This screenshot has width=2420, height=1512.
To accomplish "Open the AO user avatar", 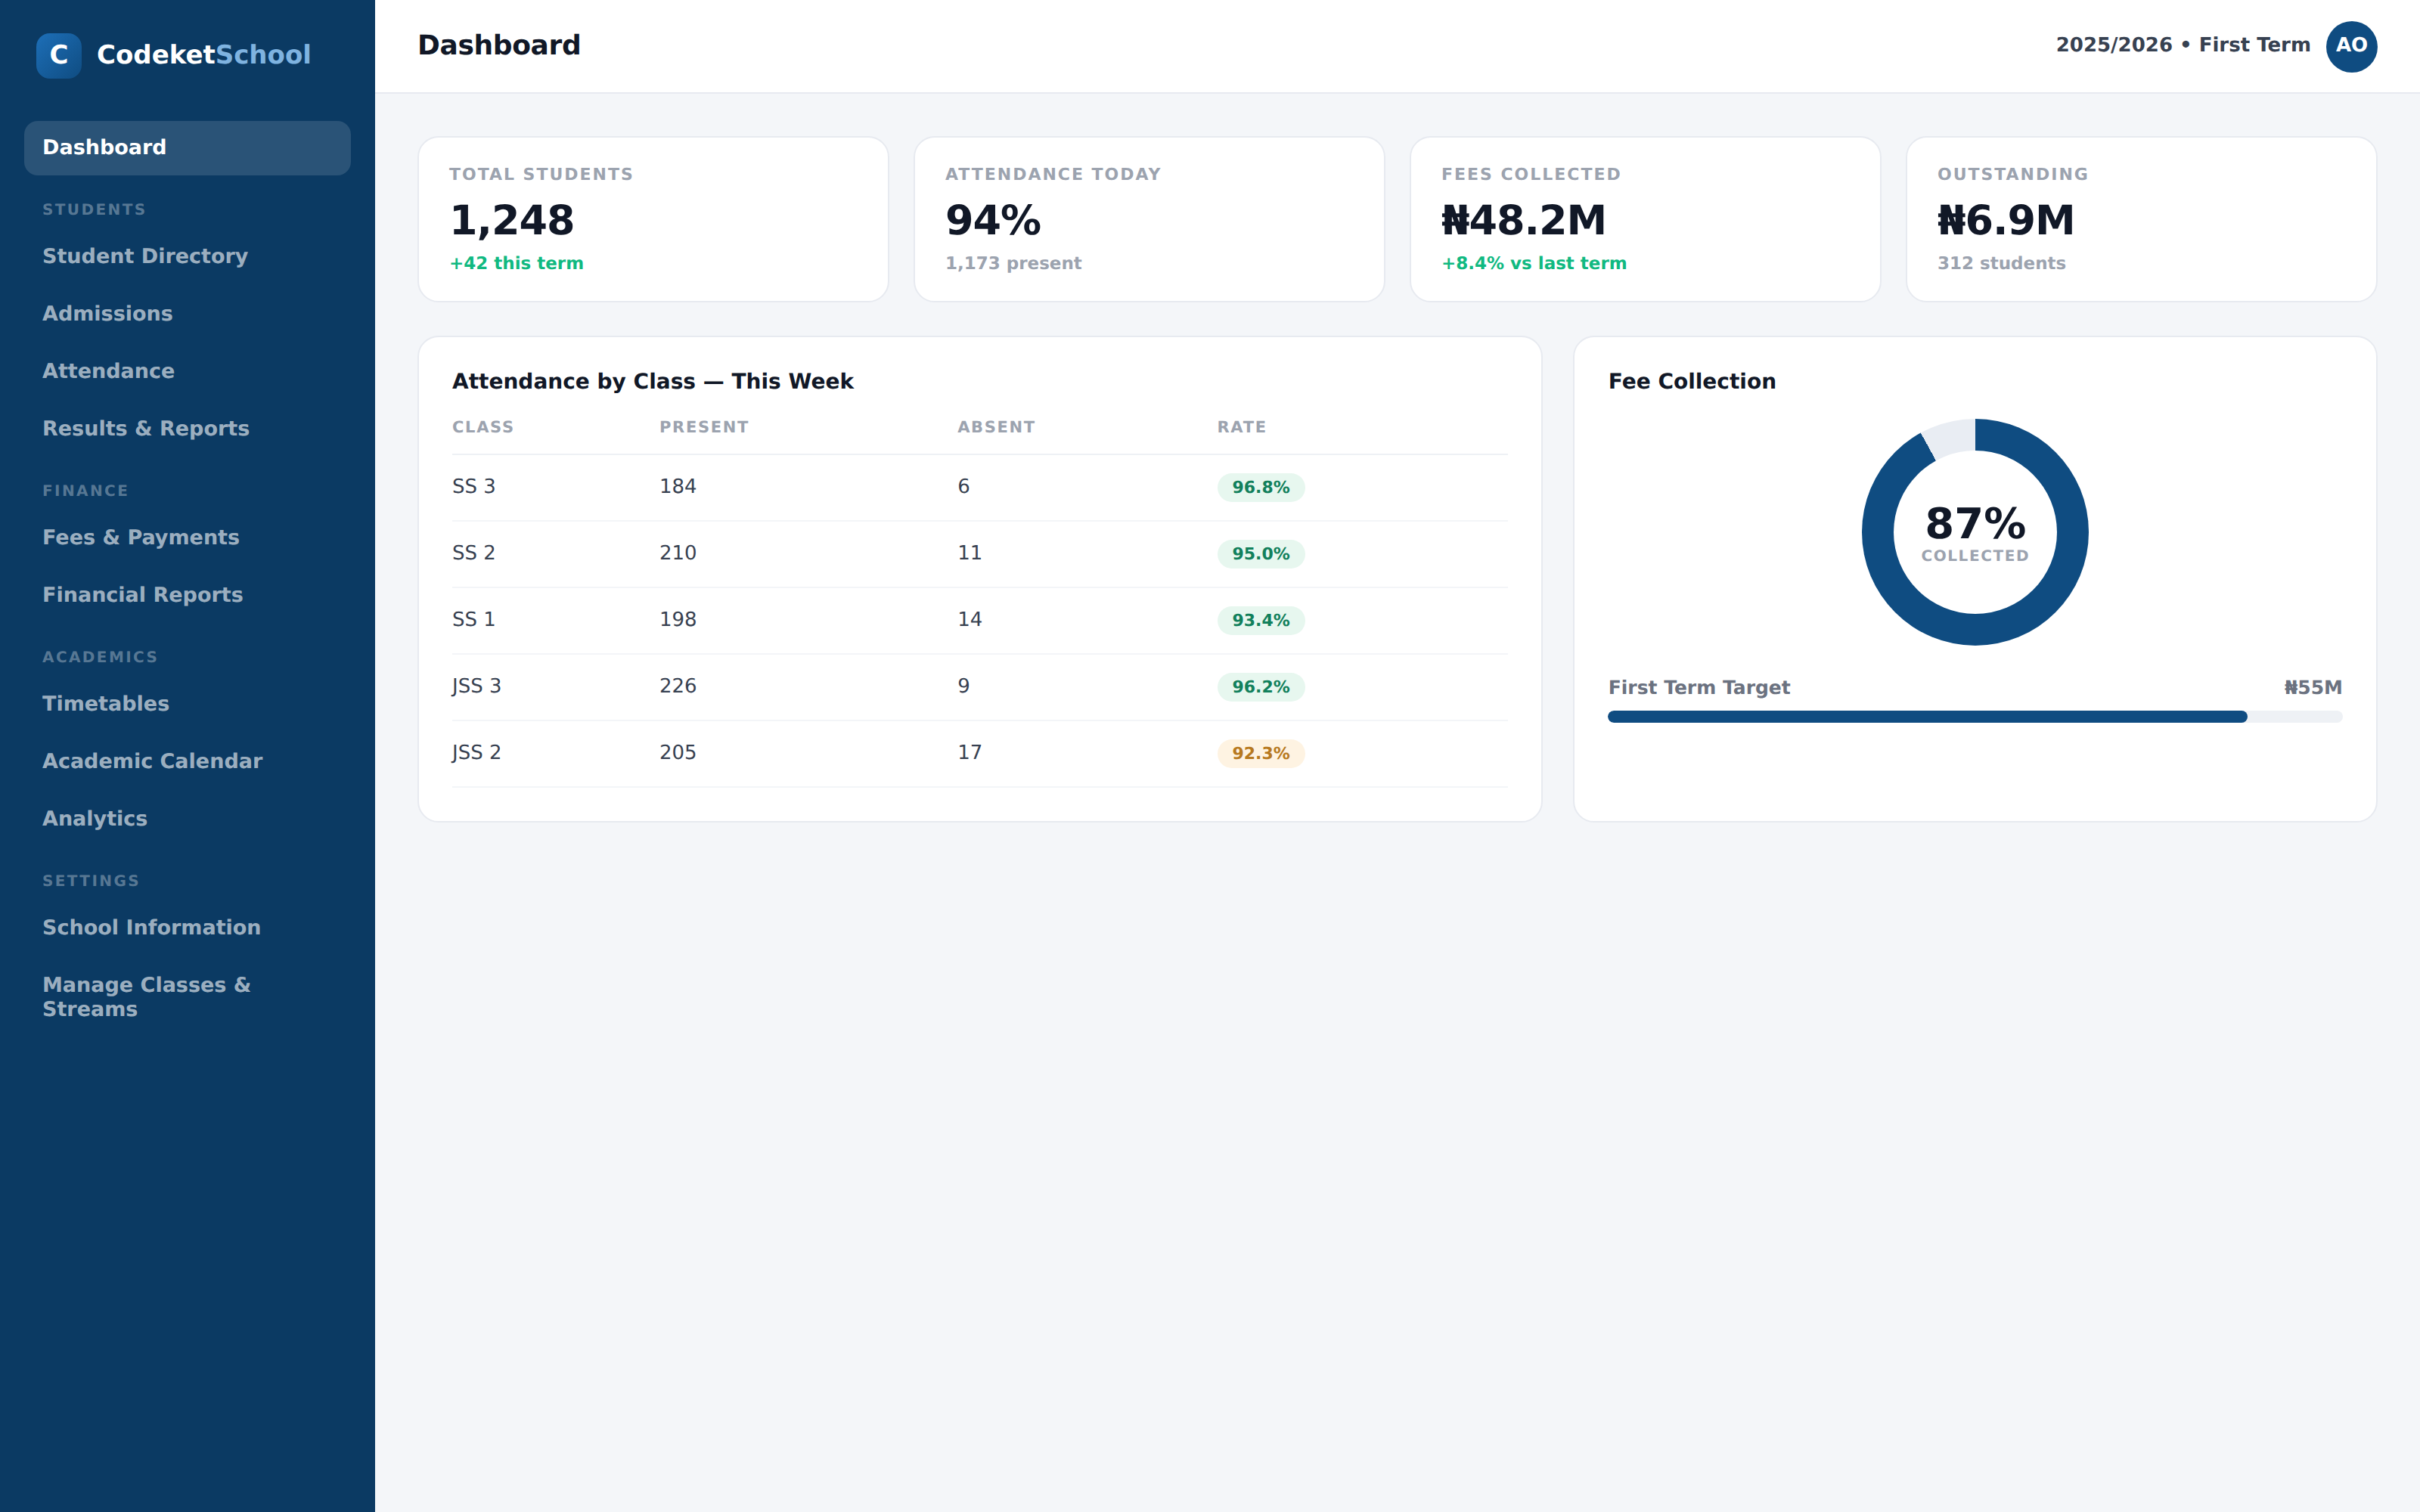I will (x=2351, y=46).
